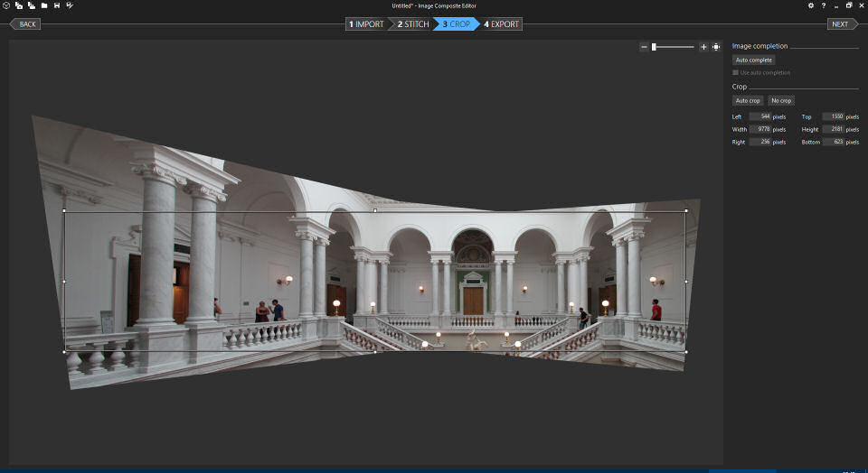The image size is (868, 473).
Task: Click New Panorama From Images icon
Action: 19,5
